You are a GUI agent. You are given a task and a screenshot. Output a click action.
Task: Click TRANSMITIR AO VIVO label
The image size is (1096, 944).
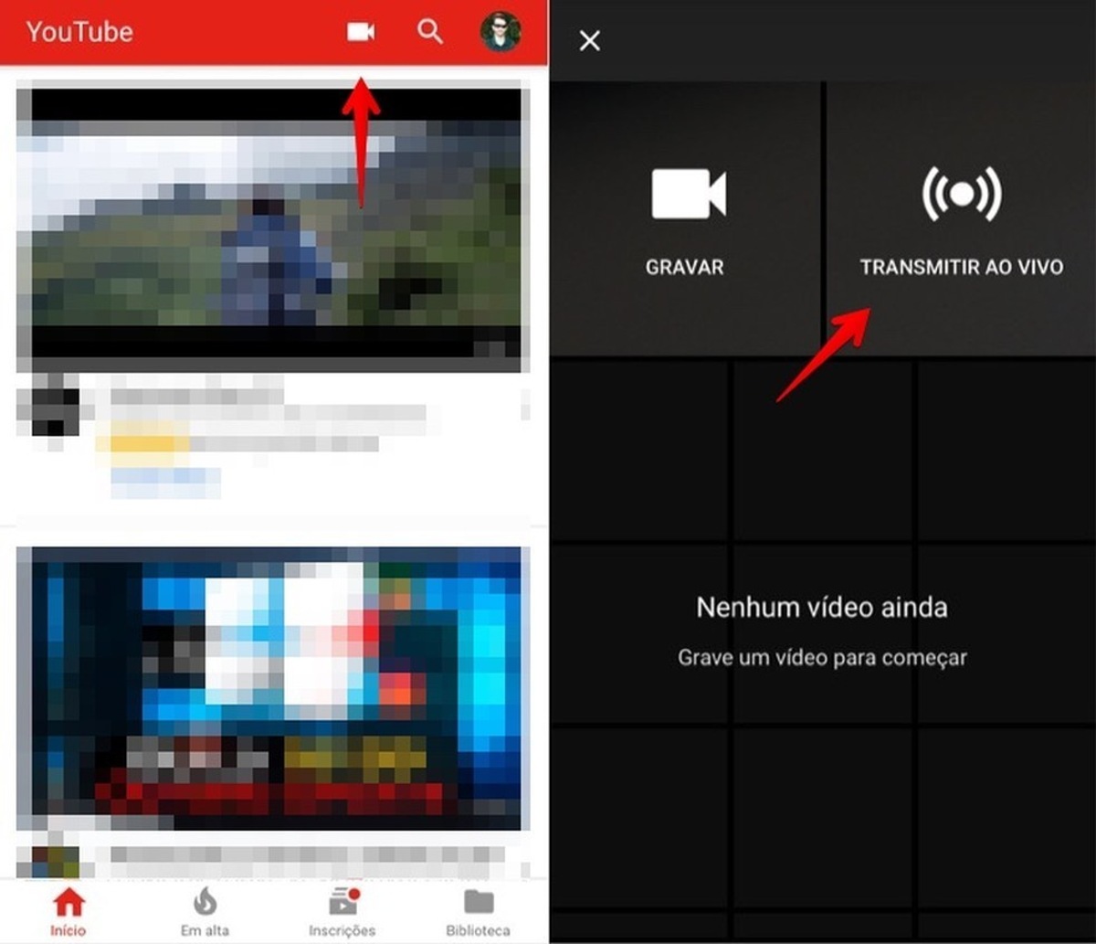click(x=961, y=268)
